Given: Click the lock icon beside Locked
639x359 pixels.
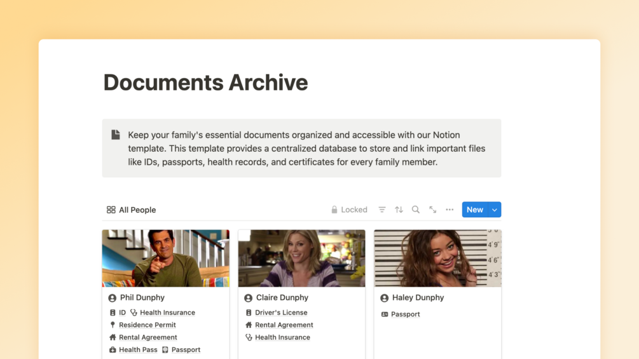Looking at the screenshot, I should tap(334, 210).
